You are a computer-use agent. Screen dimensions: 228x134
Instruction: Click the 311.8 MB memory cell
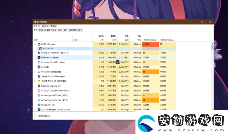tap(111, 53)
